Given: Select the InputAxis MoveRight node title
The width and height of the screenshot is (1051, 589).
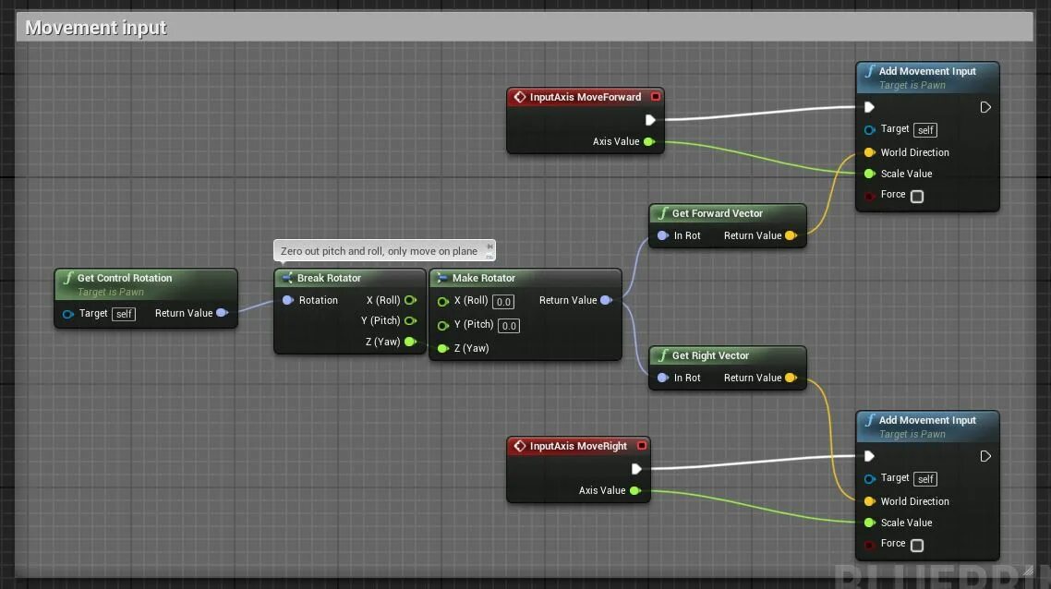Looking at the screenshot, I should point(578,446).
